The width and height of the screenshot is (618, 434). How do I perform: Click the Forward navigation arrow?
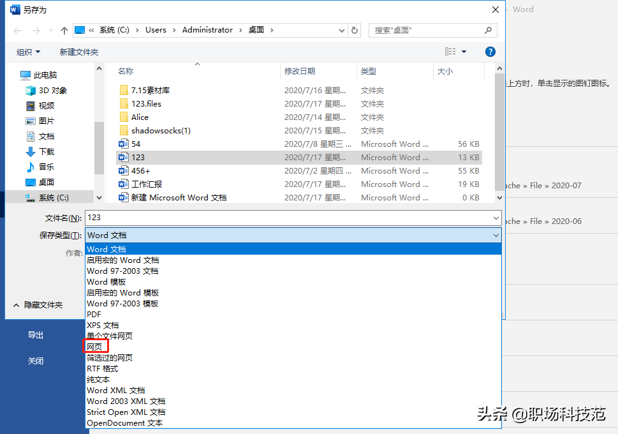click(36, 31)
